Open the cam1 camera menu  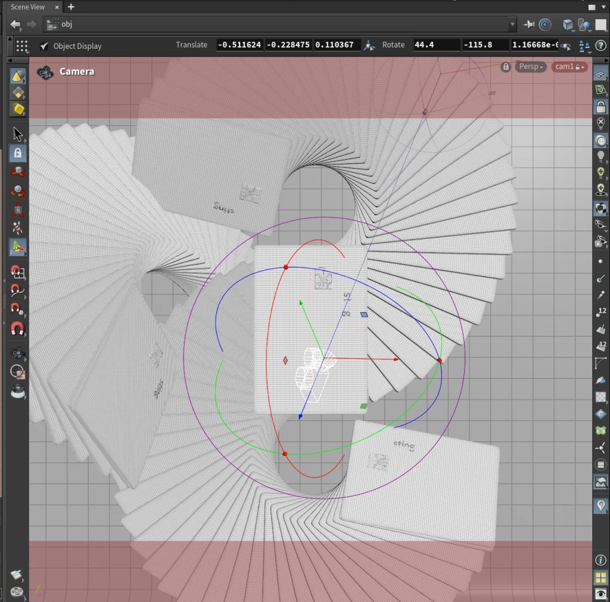coord(569,67)
